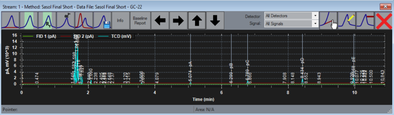Click the down arrow button
Viewport: 394px width, 115px height.
click(215, 21)
